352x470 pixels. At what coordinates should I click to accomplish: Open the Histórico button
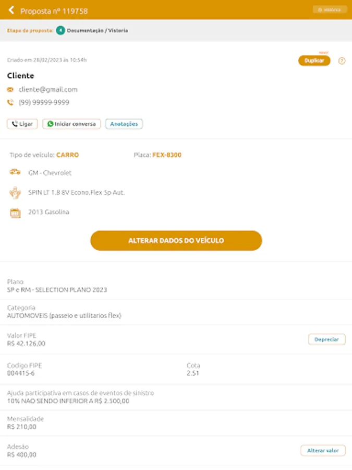330,10
